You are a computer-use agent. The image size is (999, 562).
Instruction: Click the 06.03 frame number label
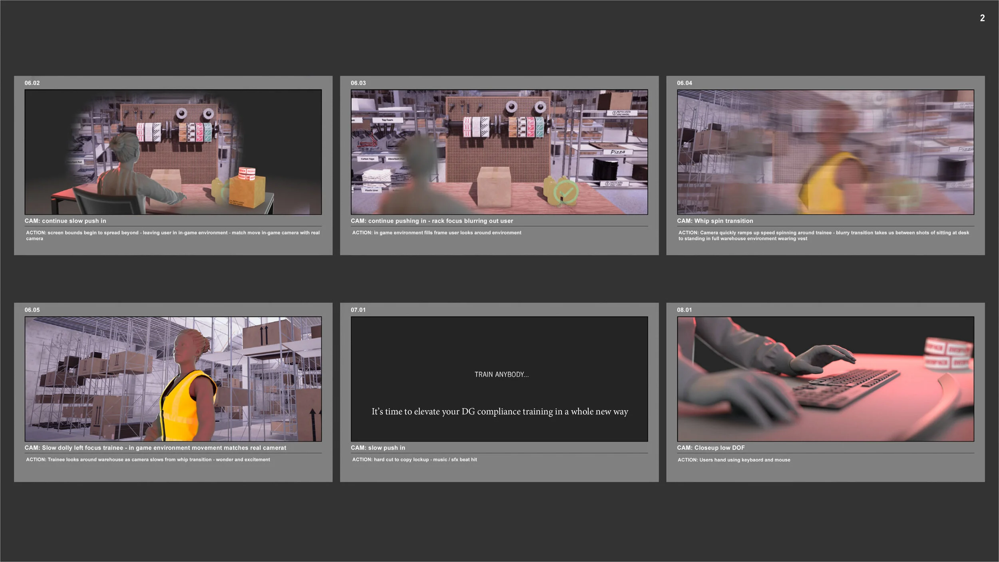358,83
